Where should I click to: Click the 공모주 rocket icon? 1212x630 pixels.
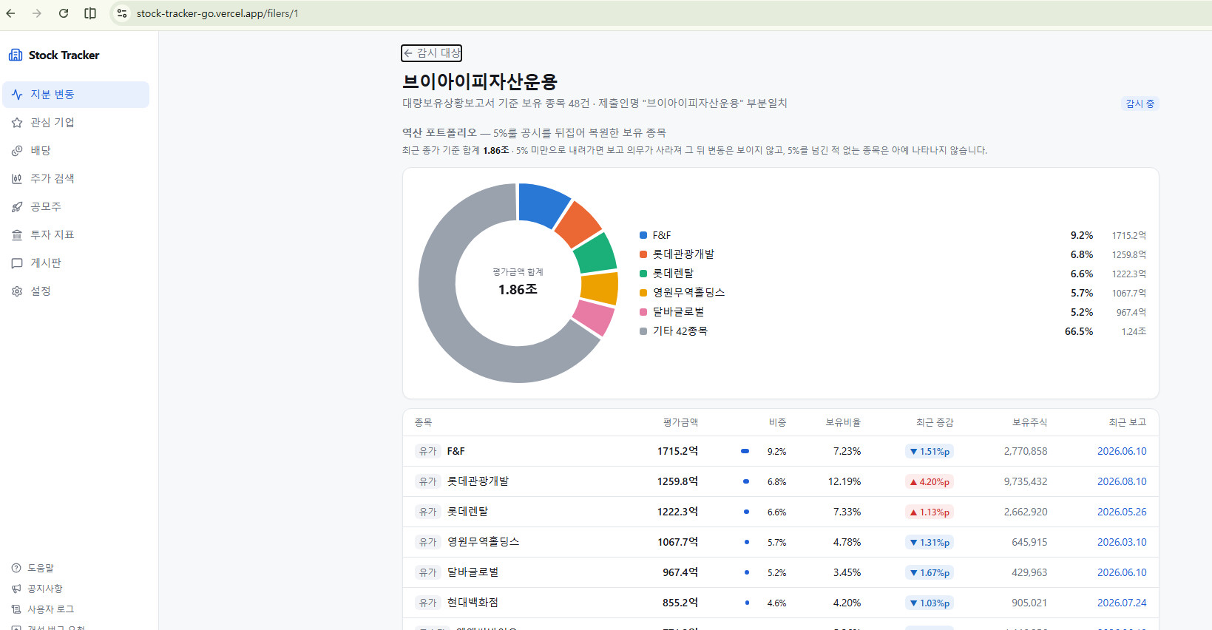[17, 207]
